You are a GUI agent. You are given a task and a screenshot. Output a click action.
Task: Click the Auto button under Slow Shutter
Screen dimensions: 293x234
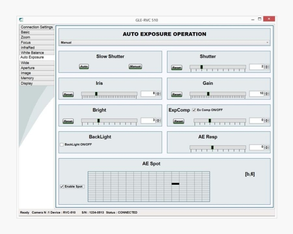pyautogui.click(x=84, y=67)
